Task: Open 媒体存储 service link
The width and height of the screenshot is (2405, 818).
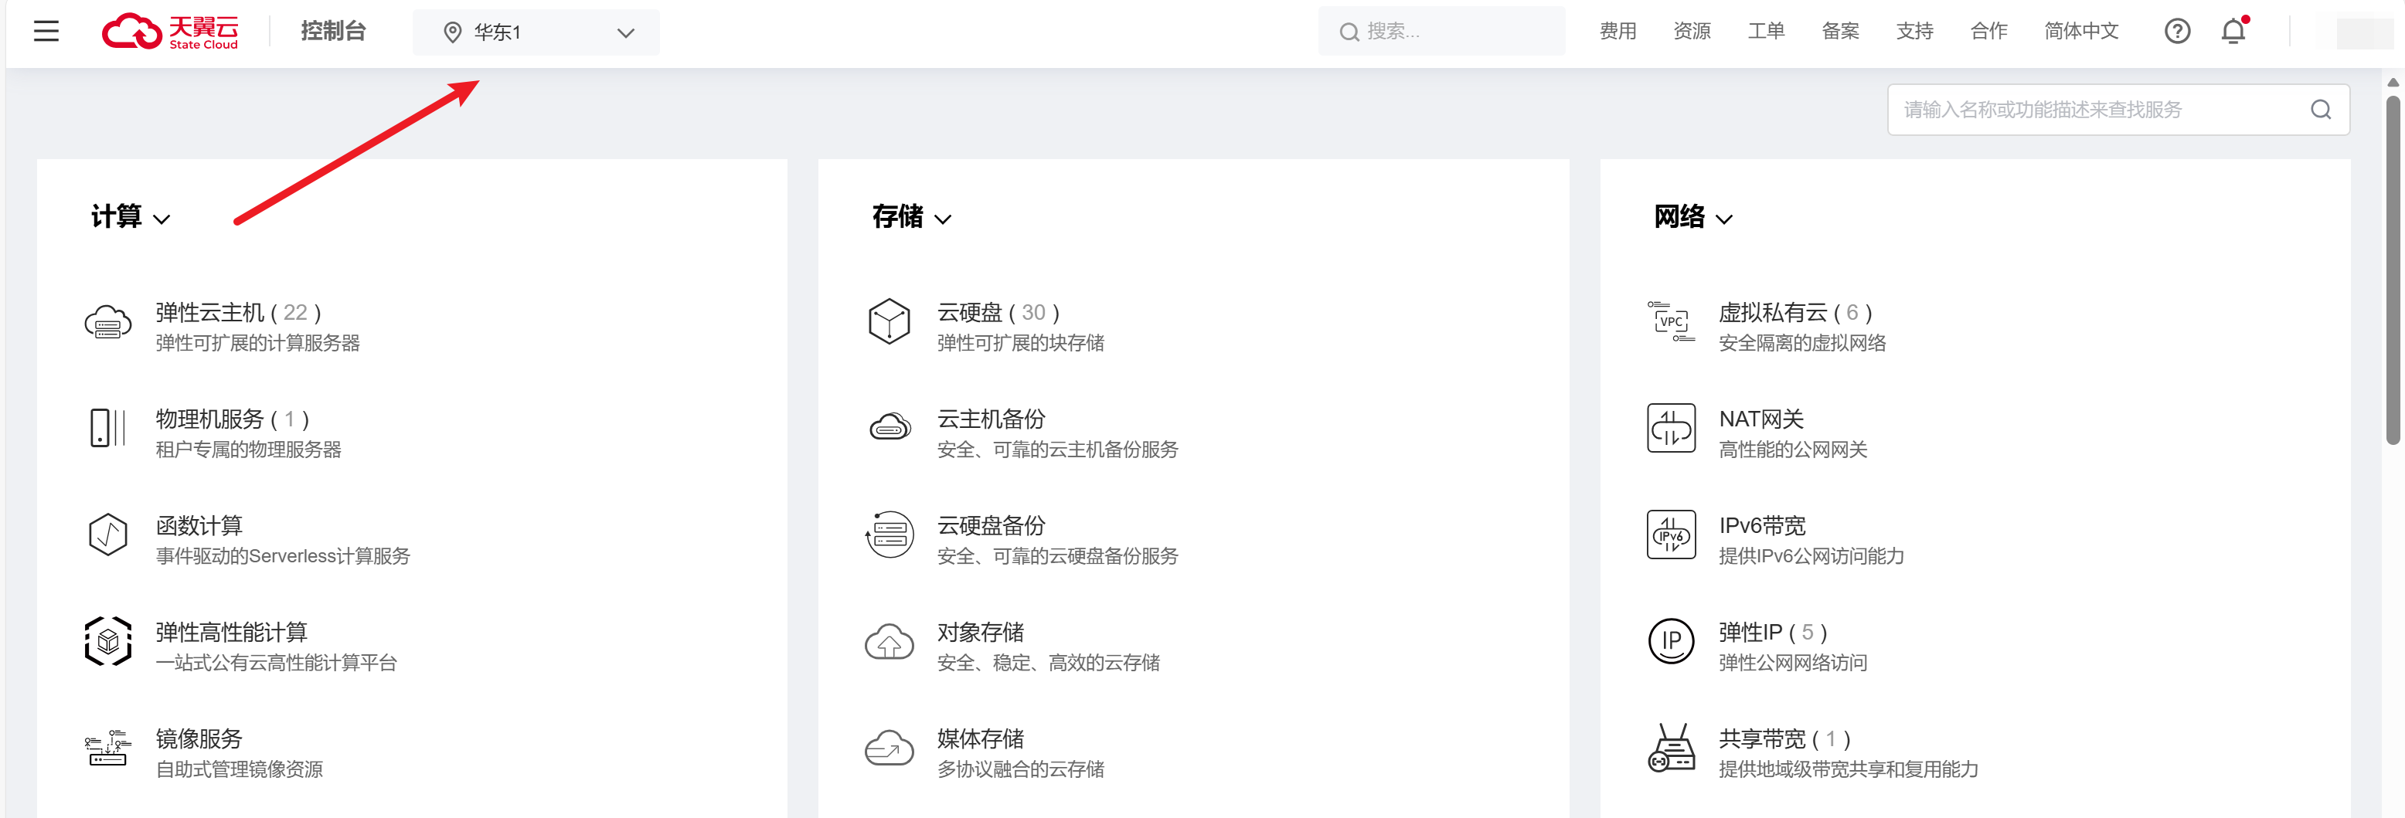Action: [980, 738]
